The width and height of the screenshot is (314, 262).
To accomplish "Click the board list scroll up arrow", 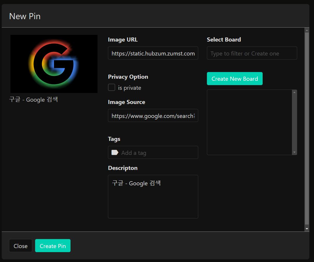I will 295,92.
